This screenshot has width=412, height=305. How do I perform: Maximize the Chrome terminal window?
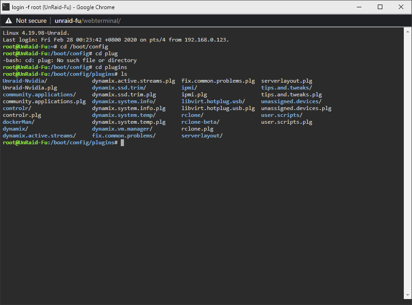tap(380, 7)
